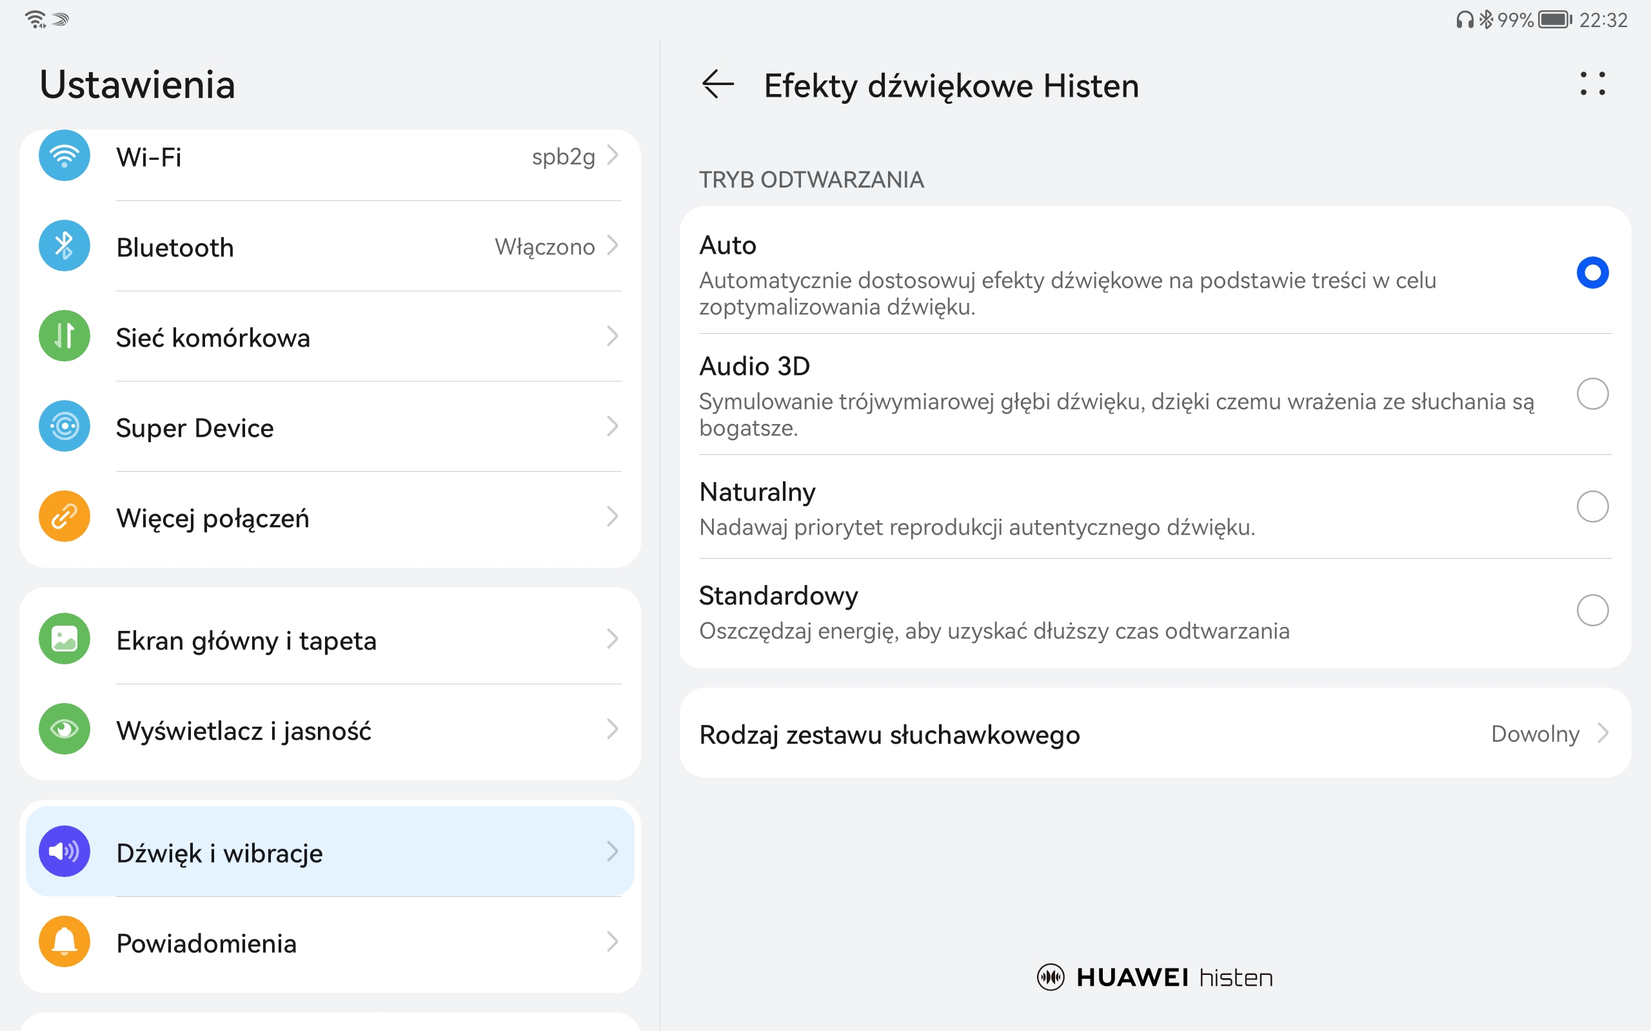Tap the orange Więcej połączeń link icon
The width and height of the screenshot is (1651, 1031).
coord(64,516)
